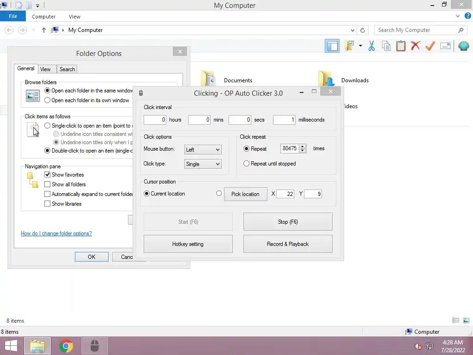Launch Chrome from the taskbar

pos(66,346)
